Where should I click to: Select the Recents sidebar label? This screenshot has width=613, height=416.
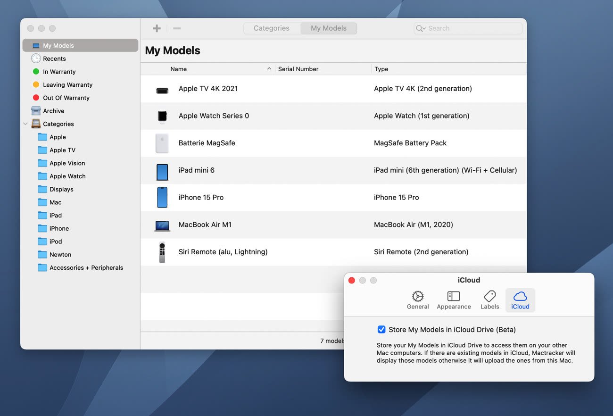[54, 58]
